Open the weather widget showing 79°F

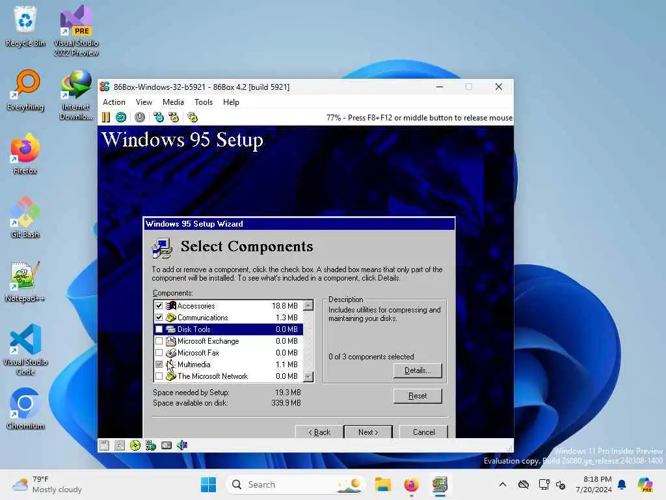[47, 484]
